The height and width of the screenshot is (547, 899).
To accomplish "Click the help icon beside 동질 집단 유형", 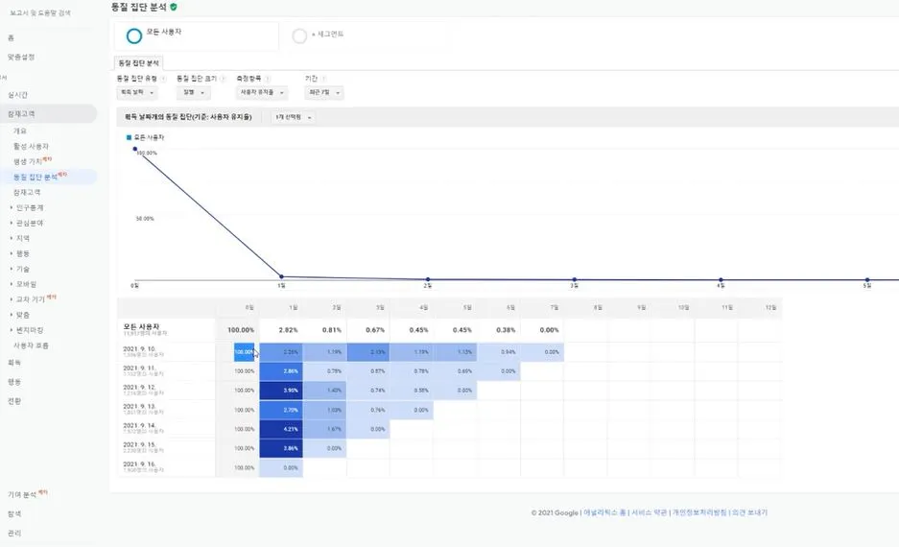I will click(163, 79).
